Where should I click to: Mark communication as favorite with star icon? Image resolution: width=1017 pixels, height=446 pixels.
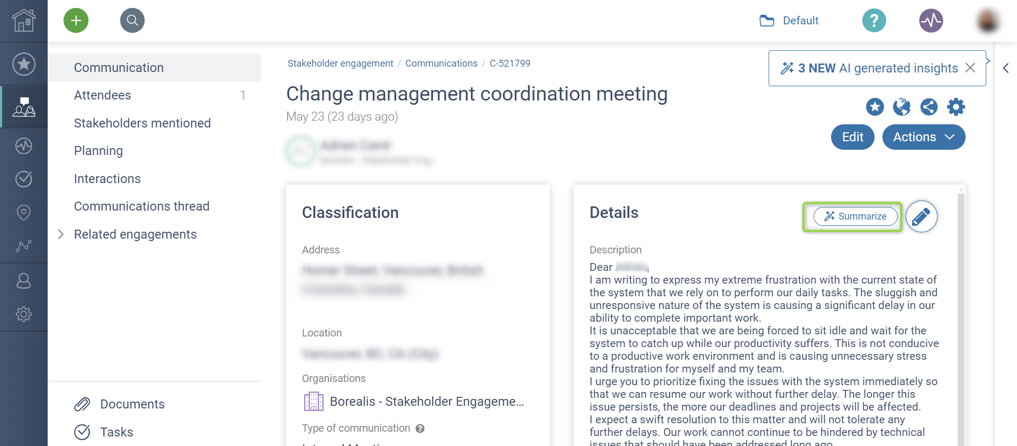[x=875, y=107]
